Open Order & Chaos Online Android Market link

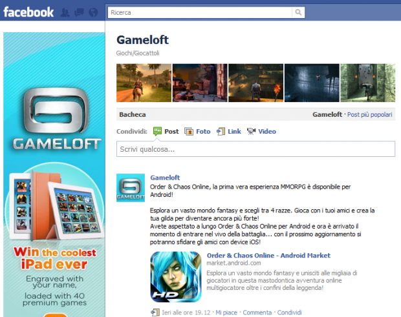[x=268, y=256]
